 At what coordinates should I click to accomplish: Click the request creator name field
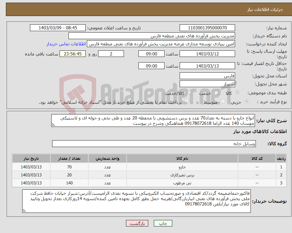161,44
